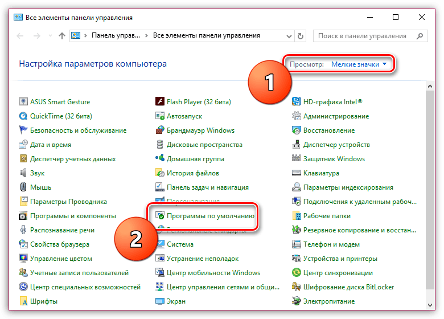Expand the chevron after Панель управ... breadcrumb
The width and height of the screenshot is (444, 319).
pos(146,36)
